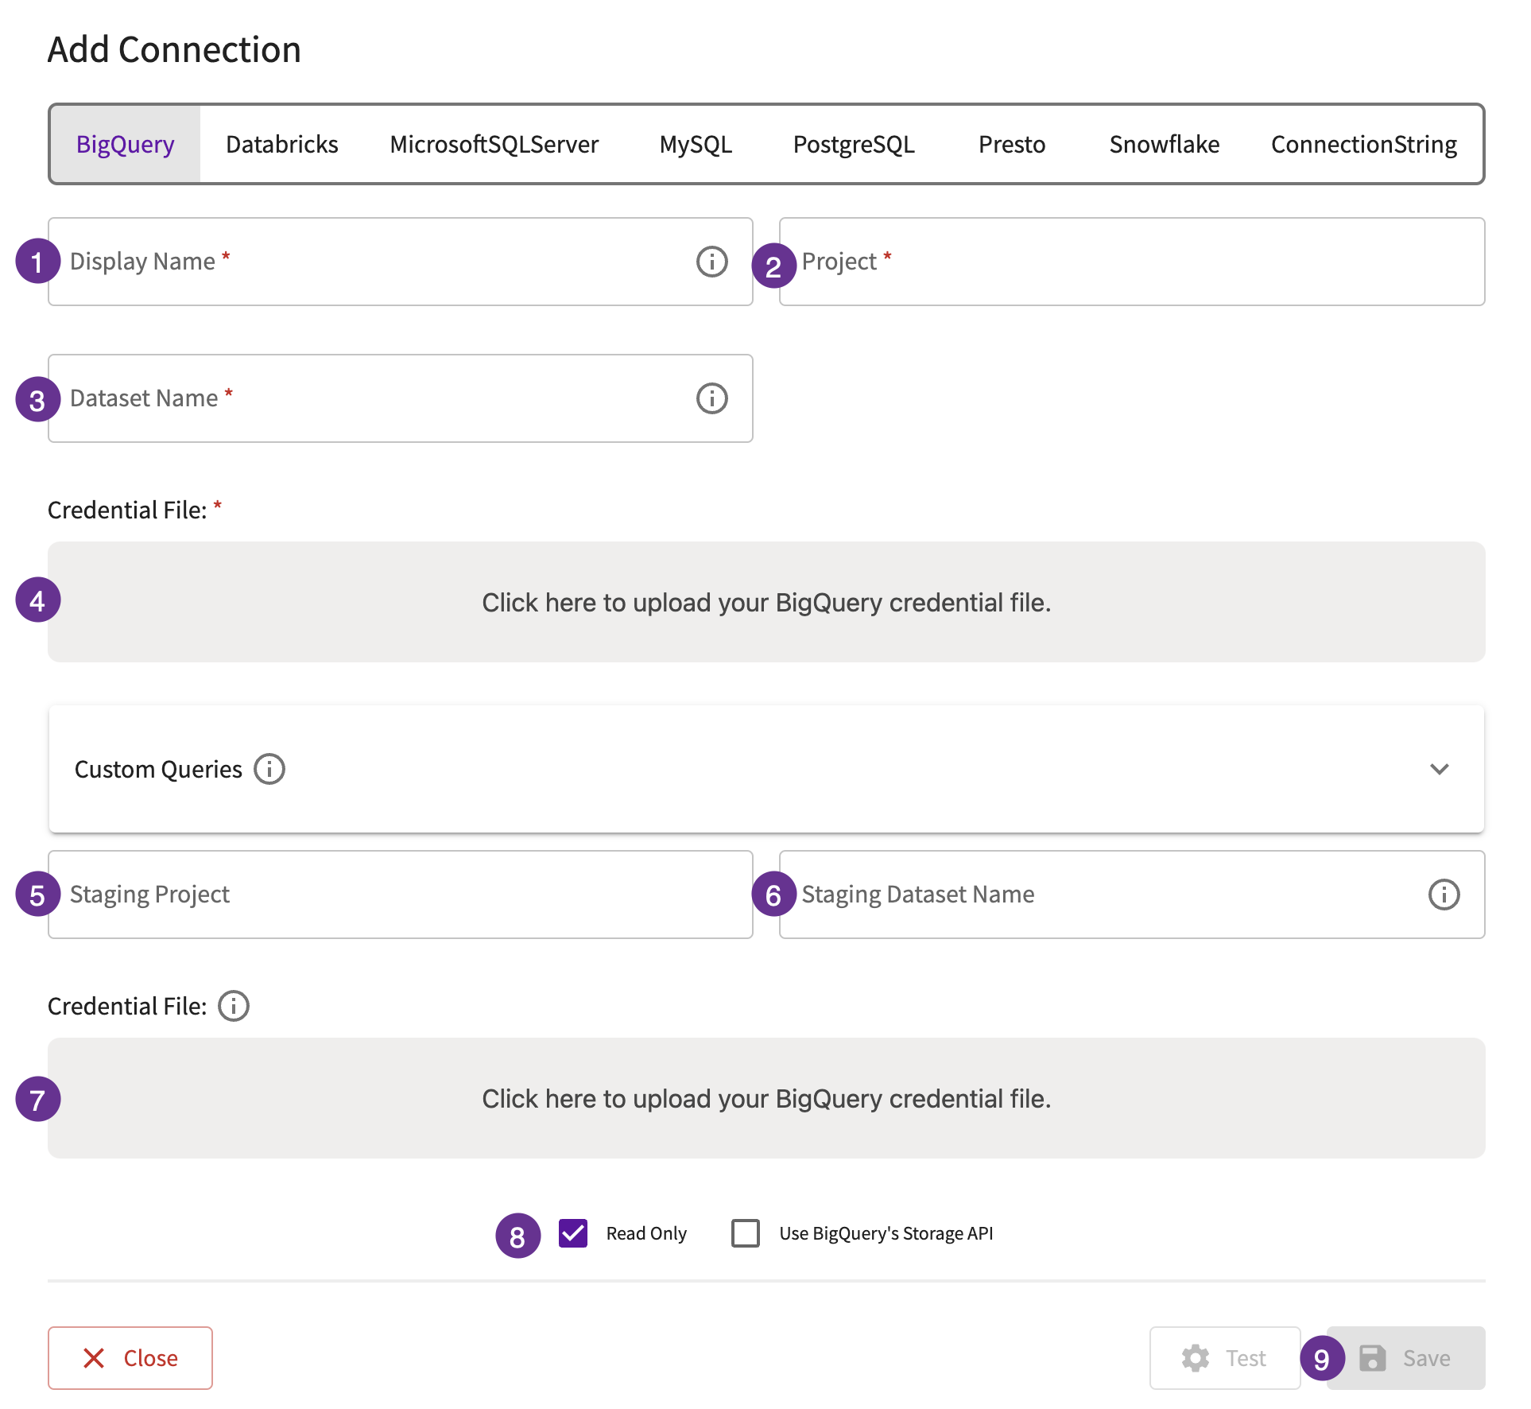
Task: Select the PostgreSQL tab
Action: (854, 144)
